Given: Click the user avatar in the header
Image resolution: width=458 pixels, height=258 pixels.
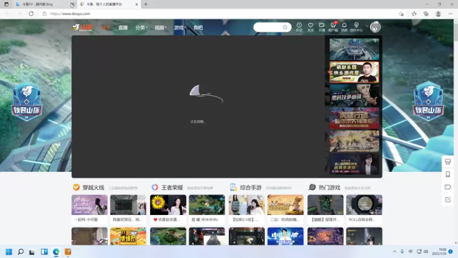Looking at the screenshot, I should pos(376,27).
